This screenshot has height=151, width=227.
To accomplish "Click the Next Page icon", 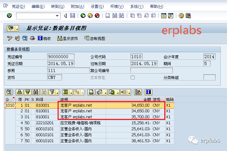I will click(x=146, y=16).
